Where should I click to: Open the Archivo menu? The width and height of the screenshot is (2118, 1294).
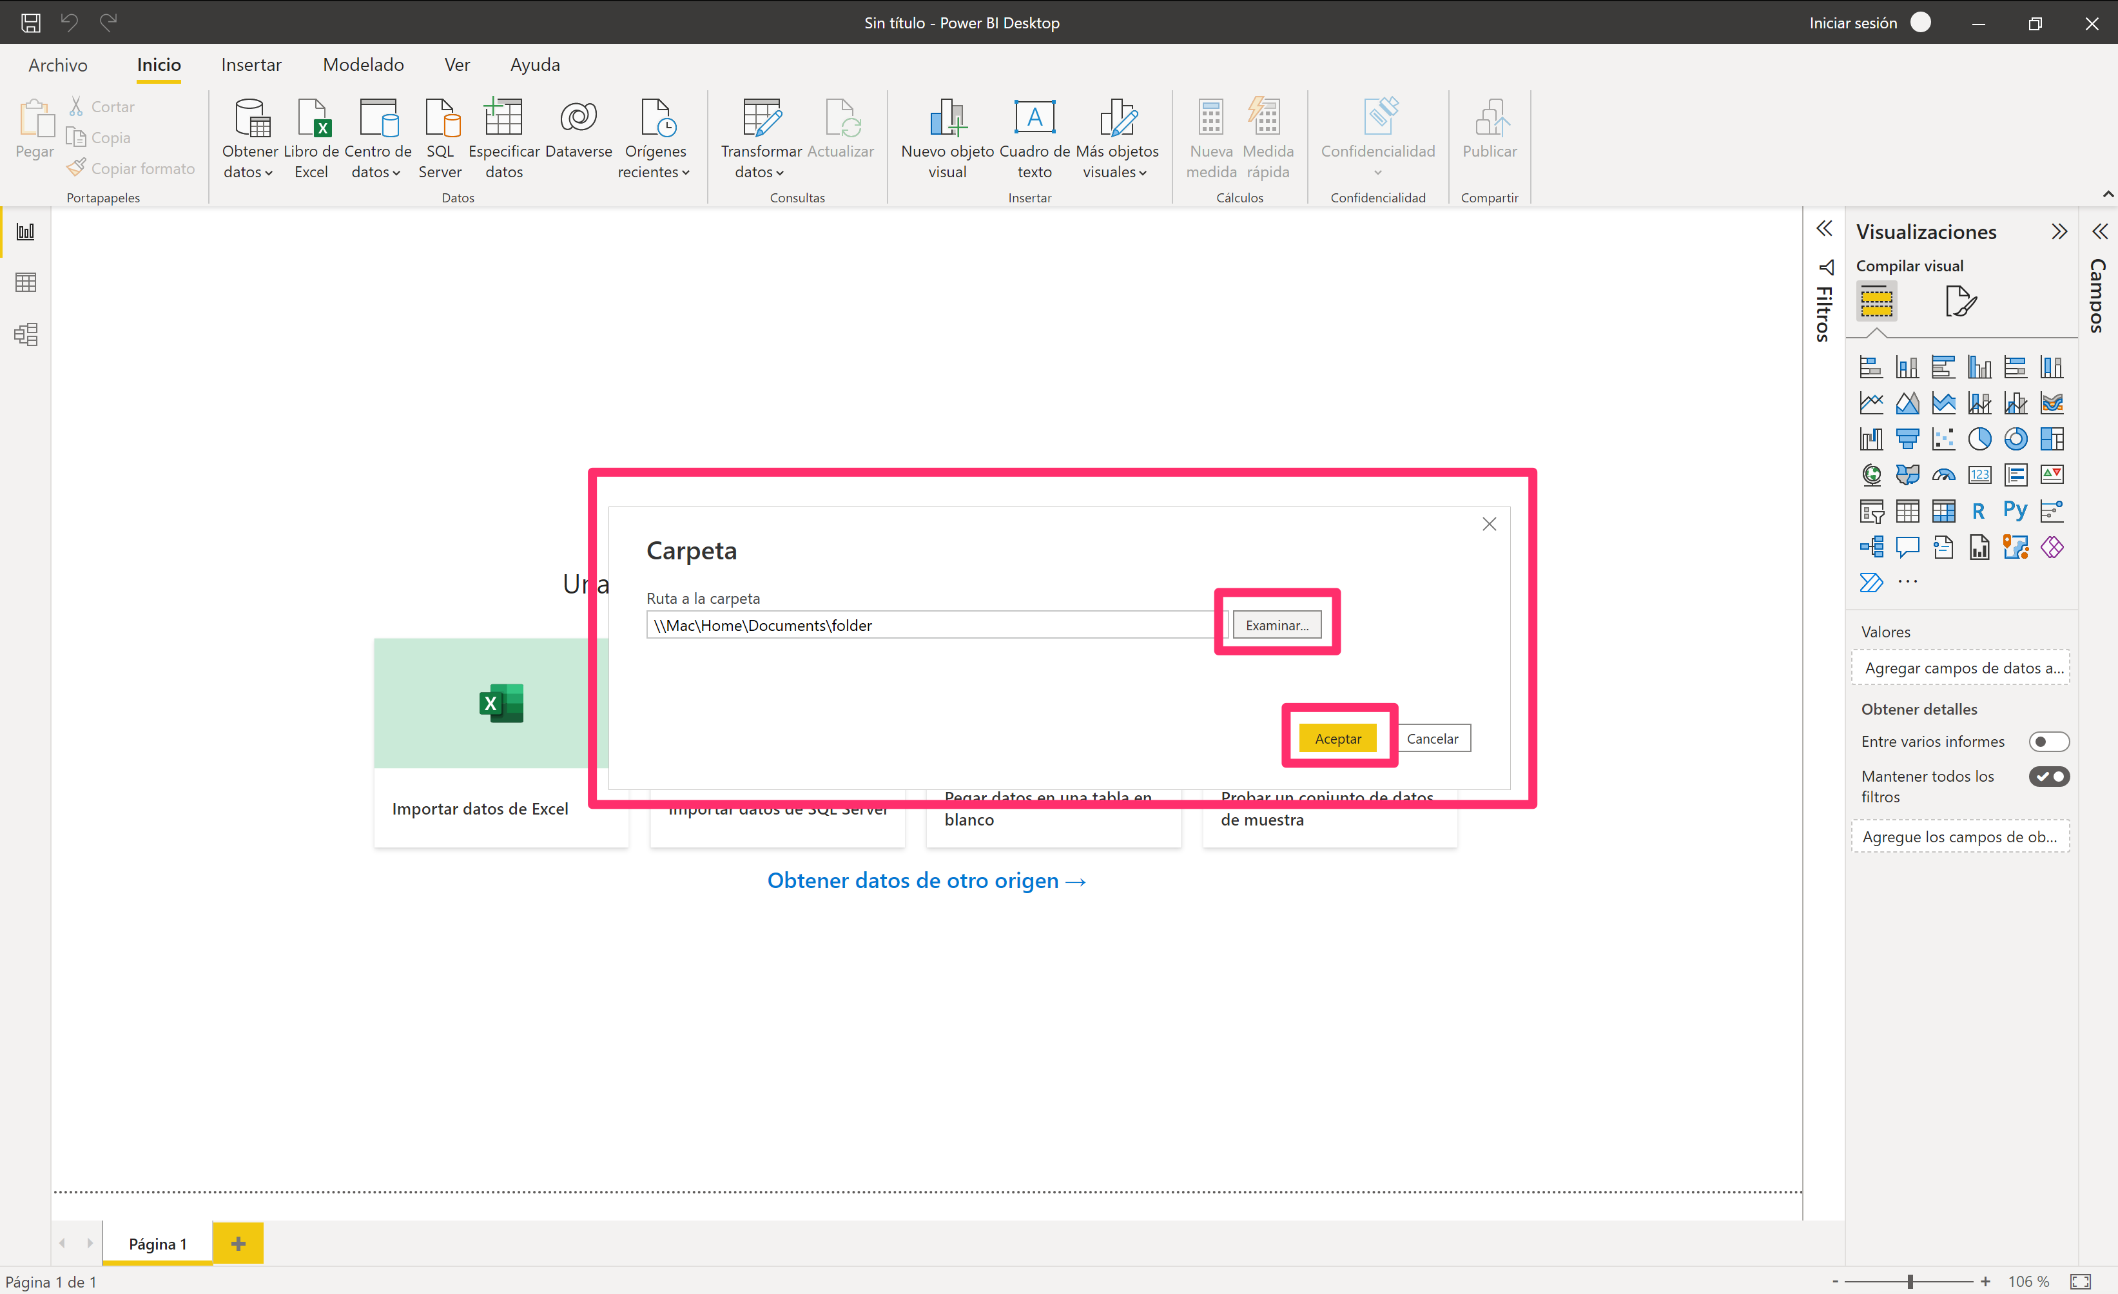(57, 64)
